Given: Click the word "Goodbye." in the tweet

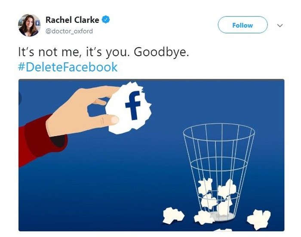Looking at the screenshot, I should [161, 52].
